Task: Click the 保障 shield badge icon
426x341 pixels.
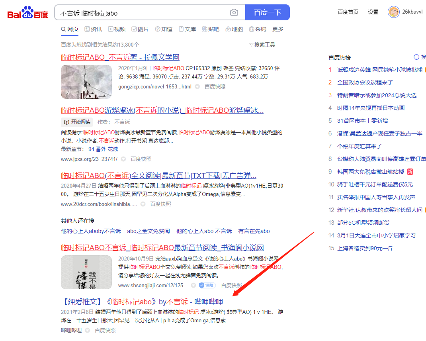Action: coord(207,285)
